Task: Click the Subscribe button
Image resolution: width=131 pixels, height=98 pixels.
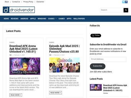Action: tap(97, 66)
